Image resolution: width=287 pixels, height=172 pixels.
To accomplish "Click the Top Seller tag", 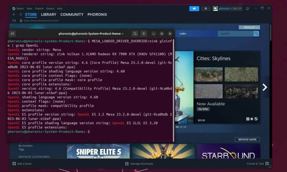I will pyautogui.click(x=203, y=109).
